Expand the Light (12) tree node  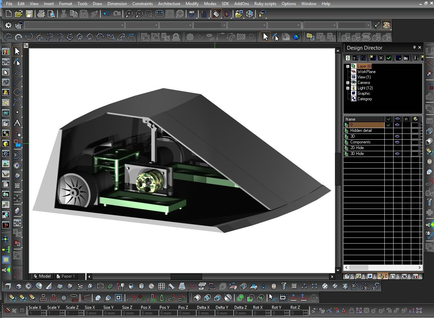[348, 88]
